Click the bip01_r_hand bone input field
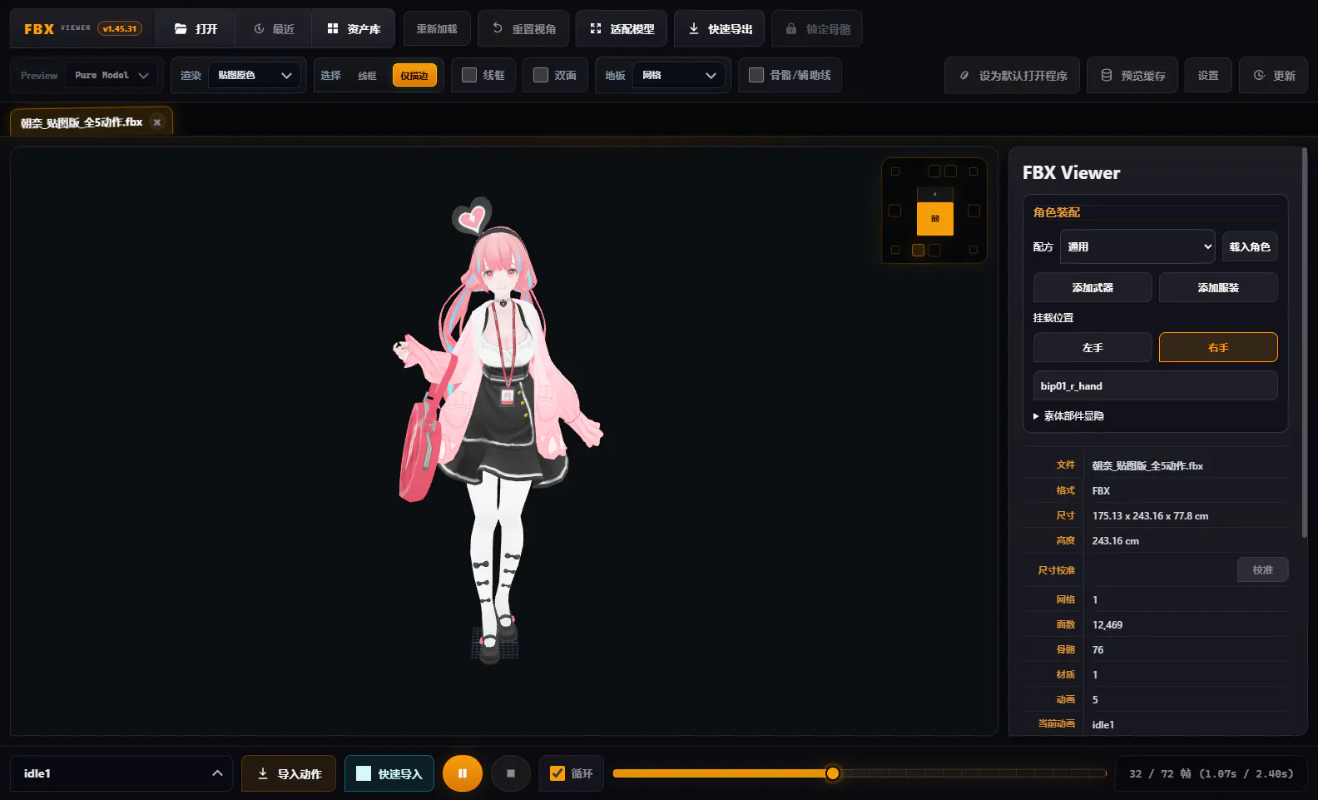 pyautogui.click(x=1155, y=385)
